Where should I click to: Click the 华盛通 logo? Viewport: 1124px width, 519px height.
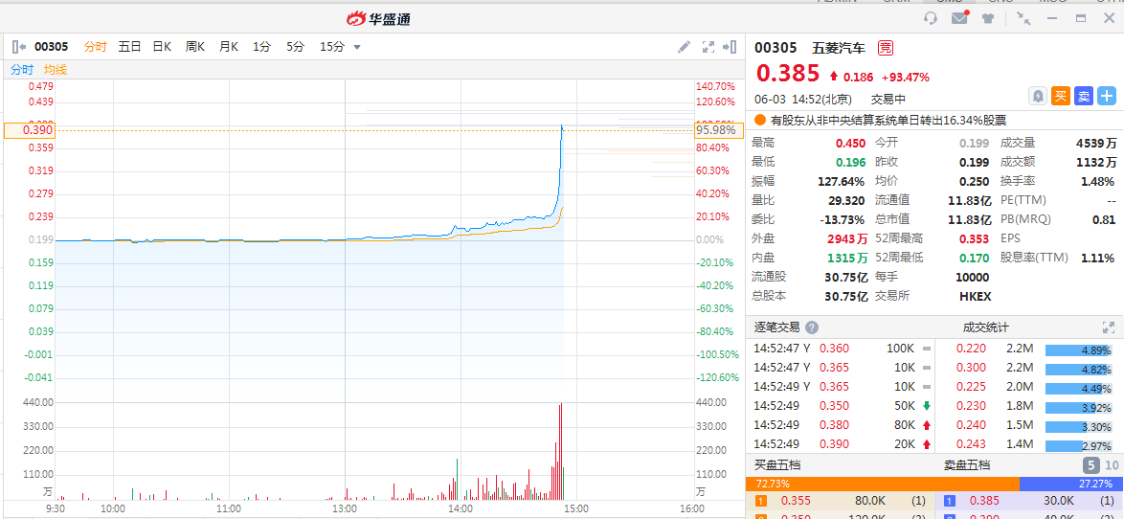[378, 18]
